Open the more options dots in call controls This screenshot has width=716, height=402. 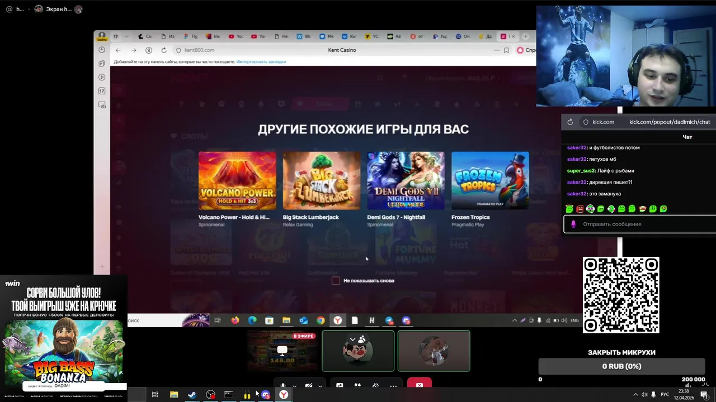(x=393, y=385)
